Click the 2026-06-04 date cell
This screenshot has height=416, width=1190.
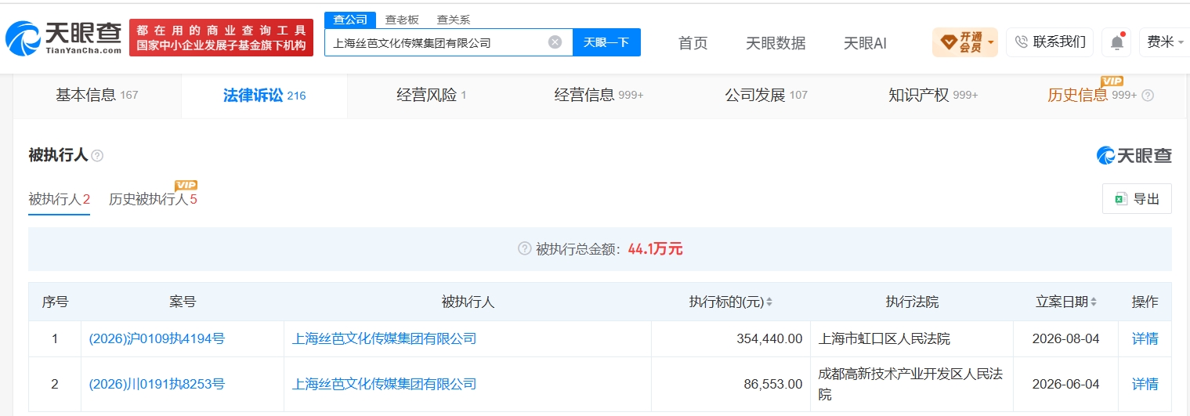1066,385
